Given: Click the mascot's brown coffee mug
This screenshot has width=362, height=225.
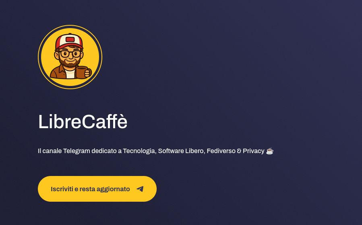Looking at the screenshot, I should click(81, 72).
